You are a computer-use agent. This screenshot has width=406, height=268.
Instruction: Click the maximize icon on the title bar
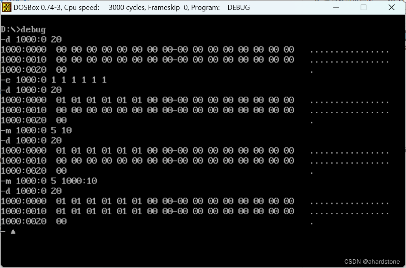[x=363, y=7]
